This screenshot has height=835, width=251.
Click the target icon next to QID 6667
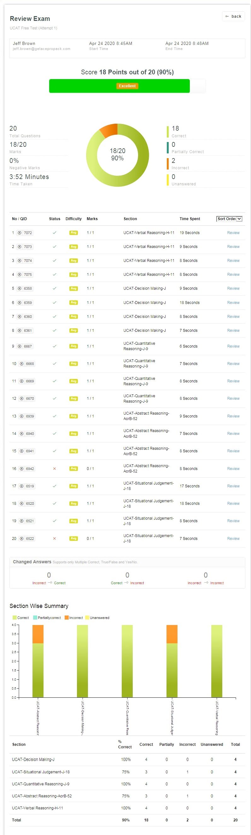(20, 346)
